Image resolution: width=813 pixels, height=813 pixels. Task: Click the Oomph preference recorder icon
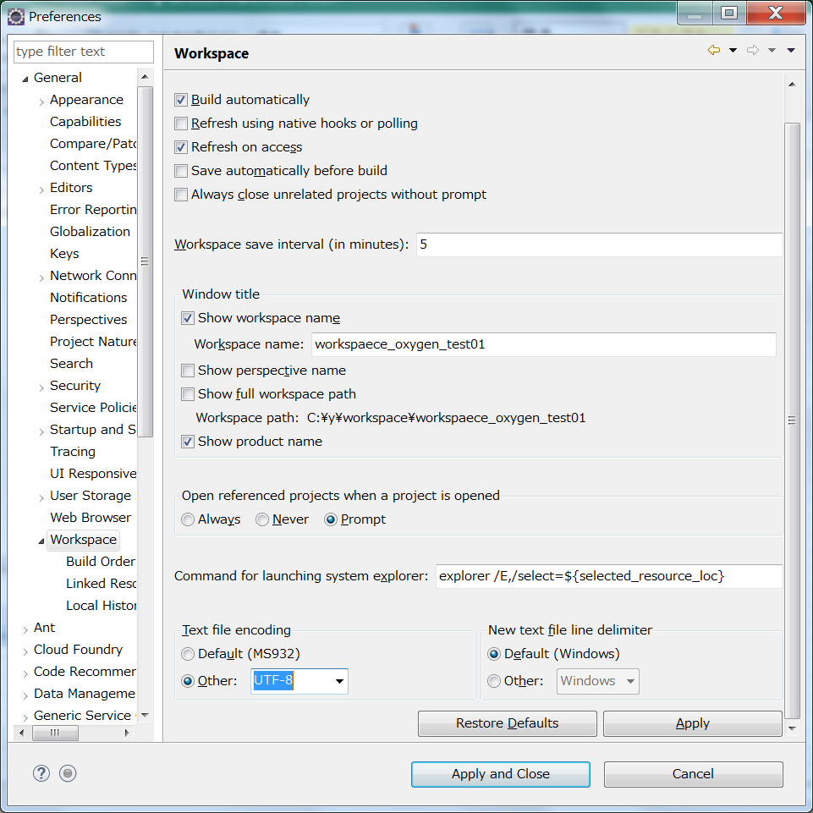point(68,772)
